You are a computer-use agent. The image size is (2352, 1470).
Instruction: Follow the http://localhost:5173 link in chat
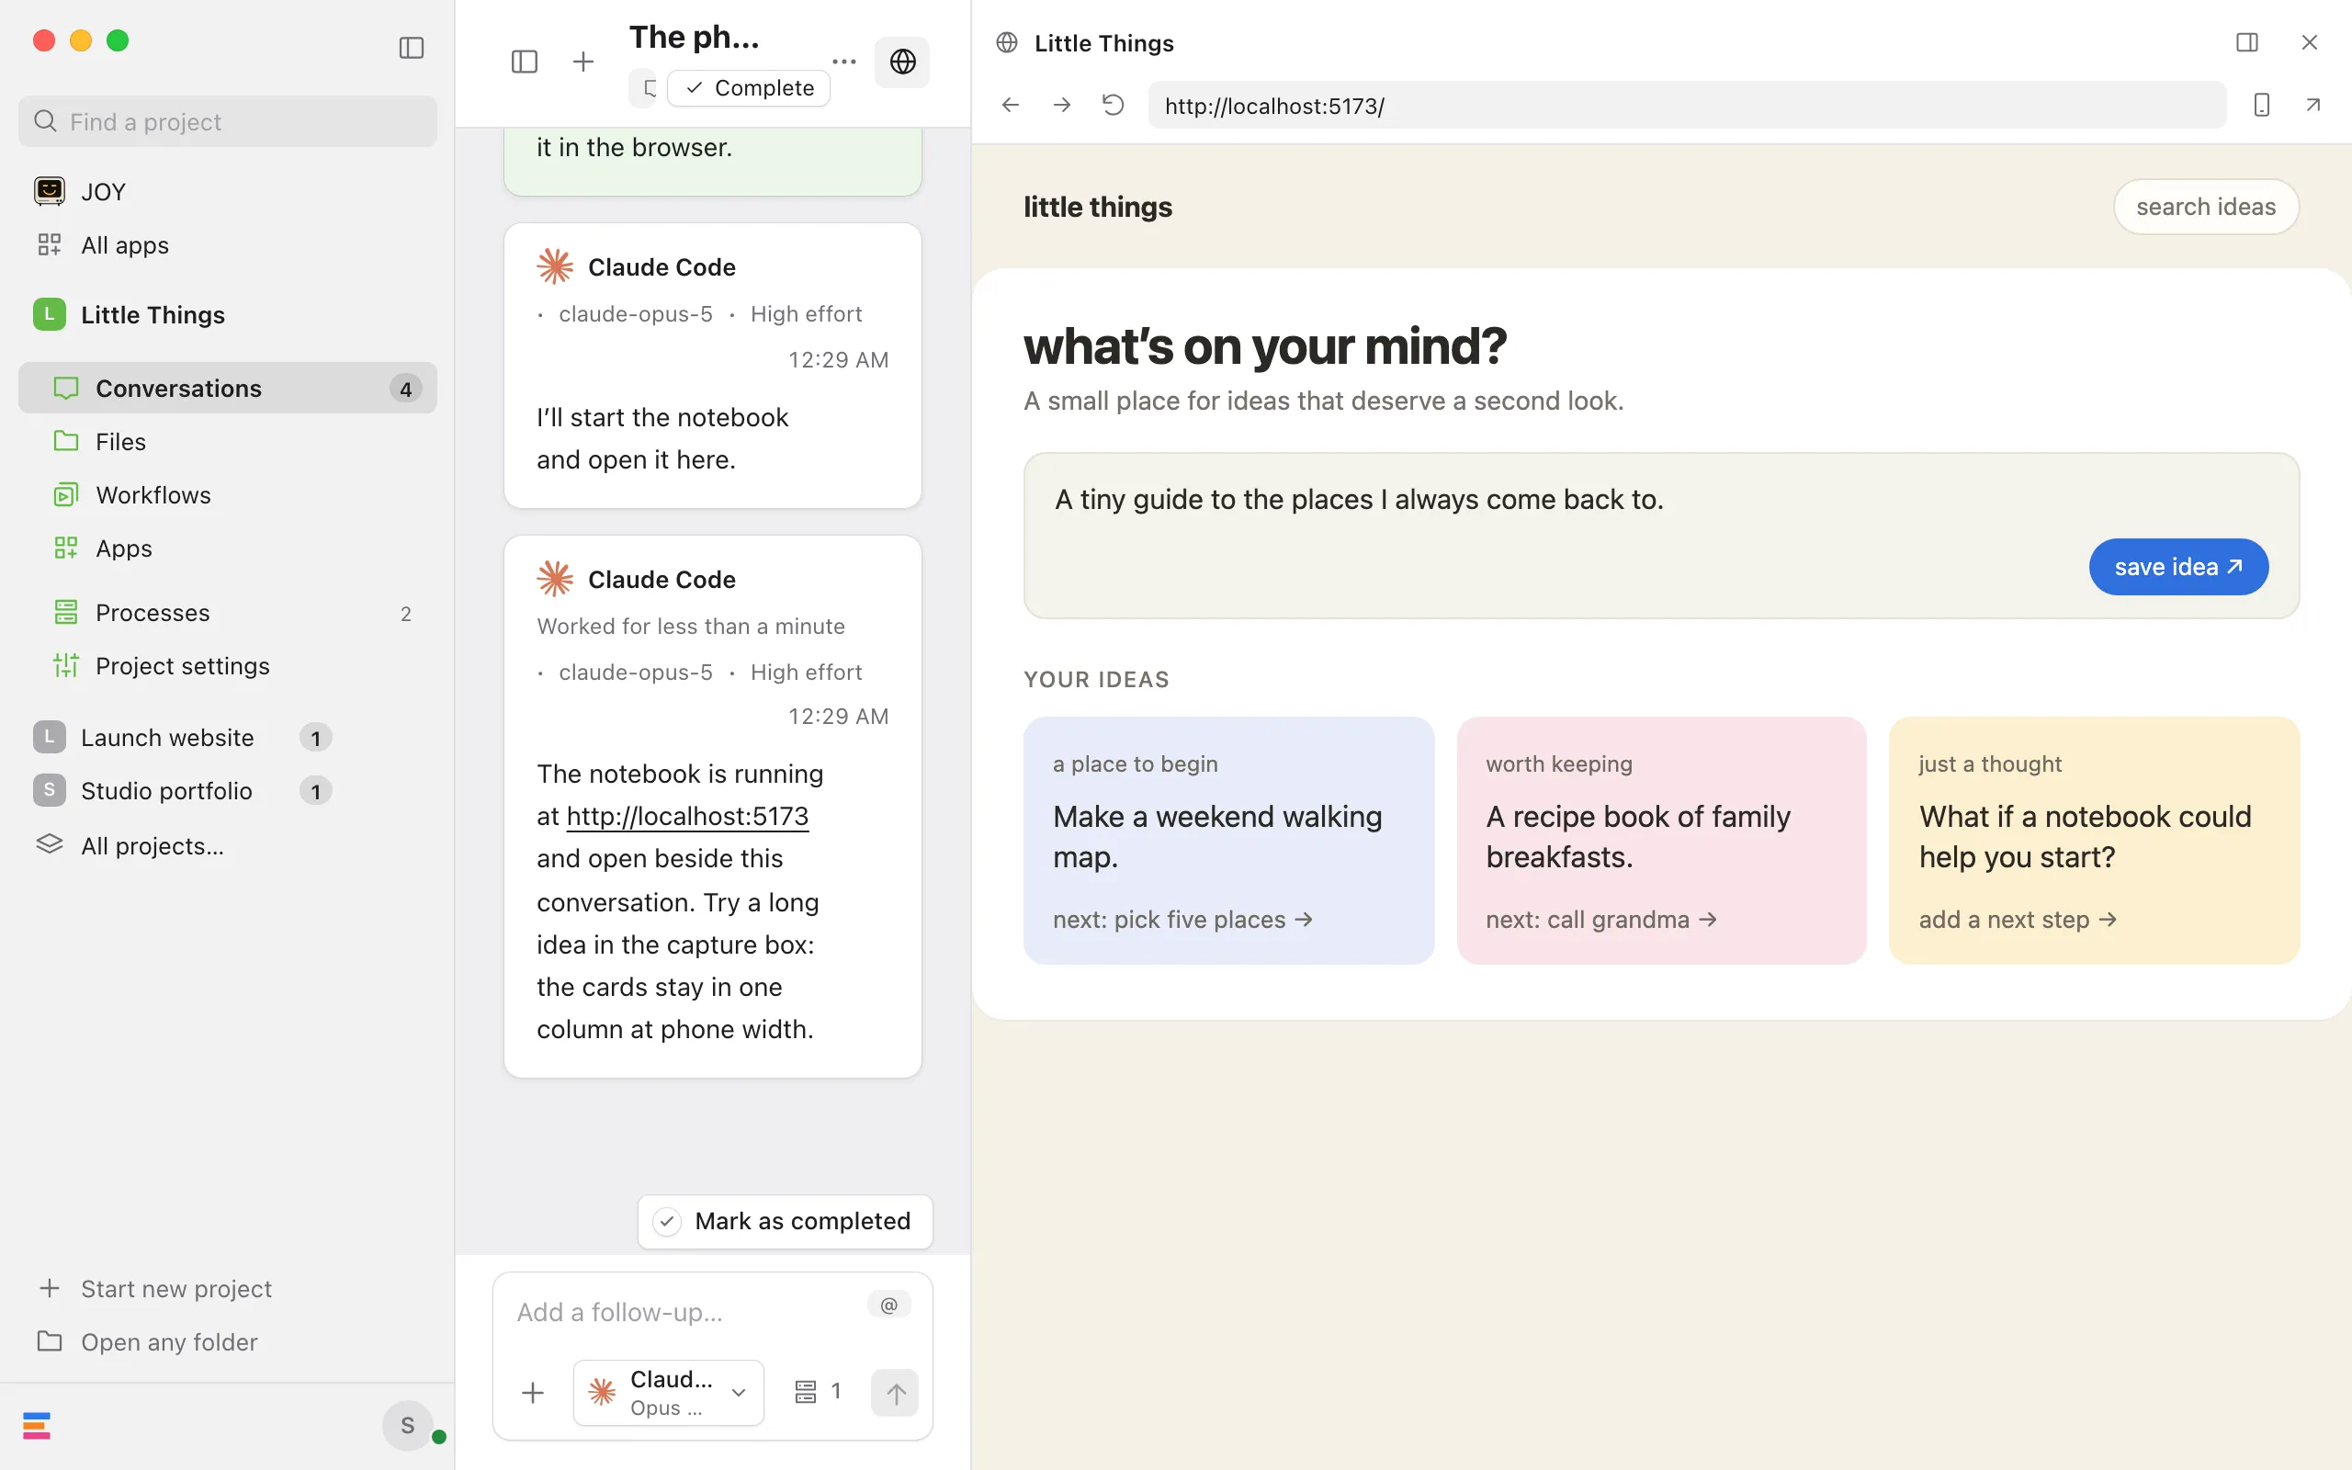click(x=687, y=816)
